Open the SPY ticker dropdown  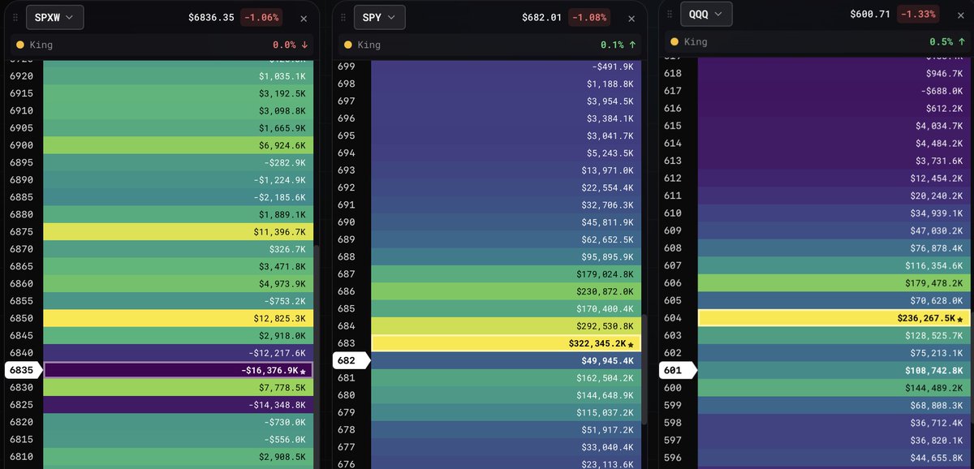381,17
